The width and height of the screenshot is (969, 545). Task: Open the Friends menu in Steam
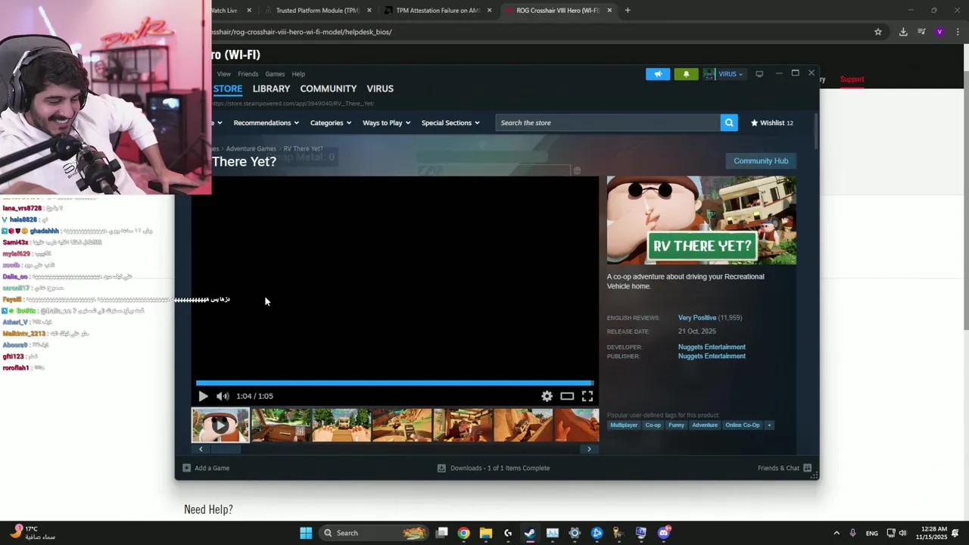[248, 74]
